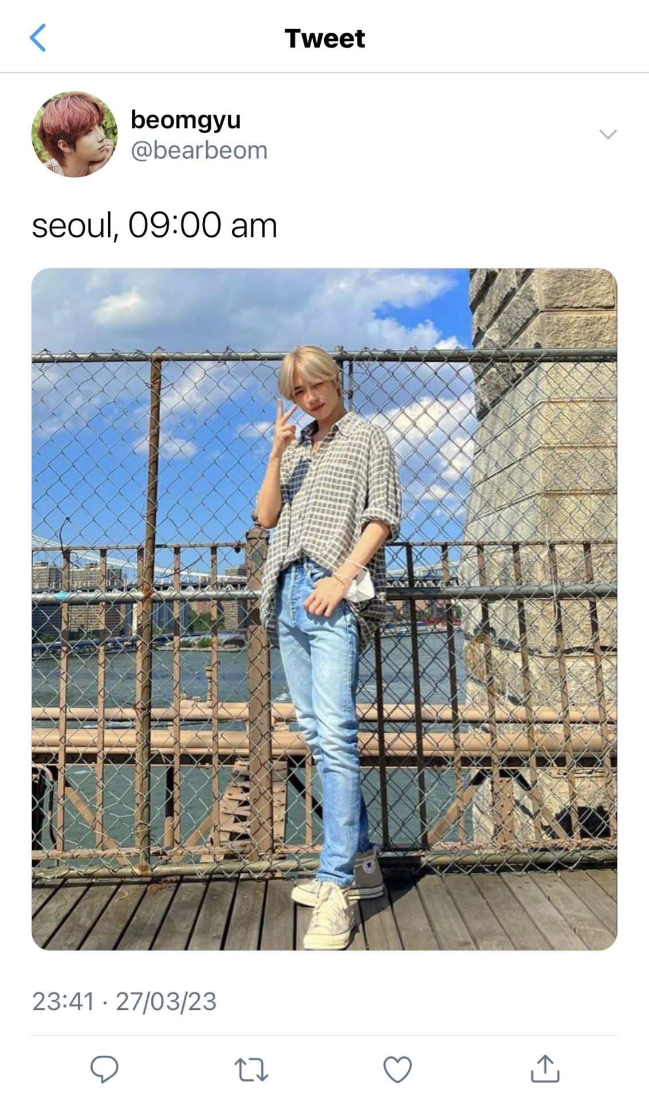Tap the 23:41 post time
Screen dimensions: 649x1101
click(x=63, y=1001)
